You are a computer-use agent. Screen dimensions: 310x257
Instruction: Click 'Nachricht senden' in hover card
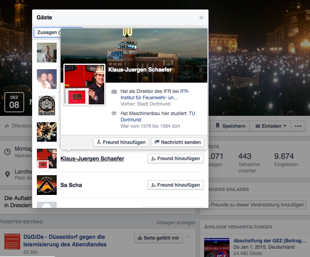(x=178, y=142)
